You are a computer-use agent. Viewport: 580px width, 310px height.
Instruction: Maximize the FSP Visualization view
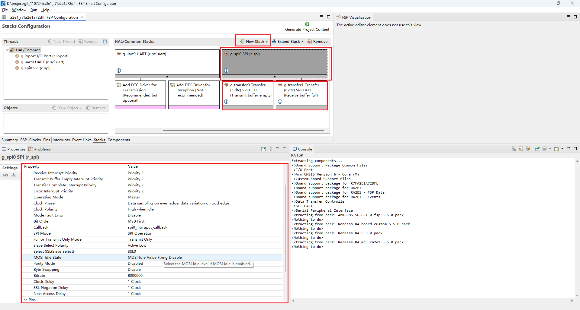click(x=575, y=17)
